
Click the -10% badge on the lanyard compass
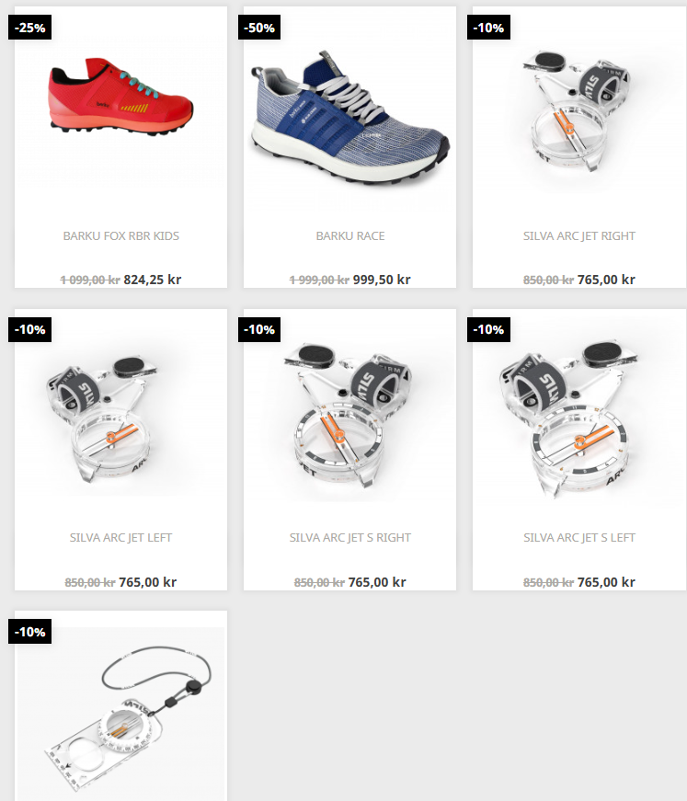pyautogui.click(x=29, y=632)
